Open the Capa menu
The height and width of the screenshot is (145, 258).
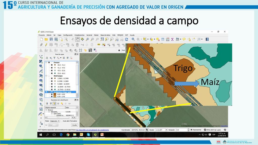pyautogui.click(x=59, y=35)
